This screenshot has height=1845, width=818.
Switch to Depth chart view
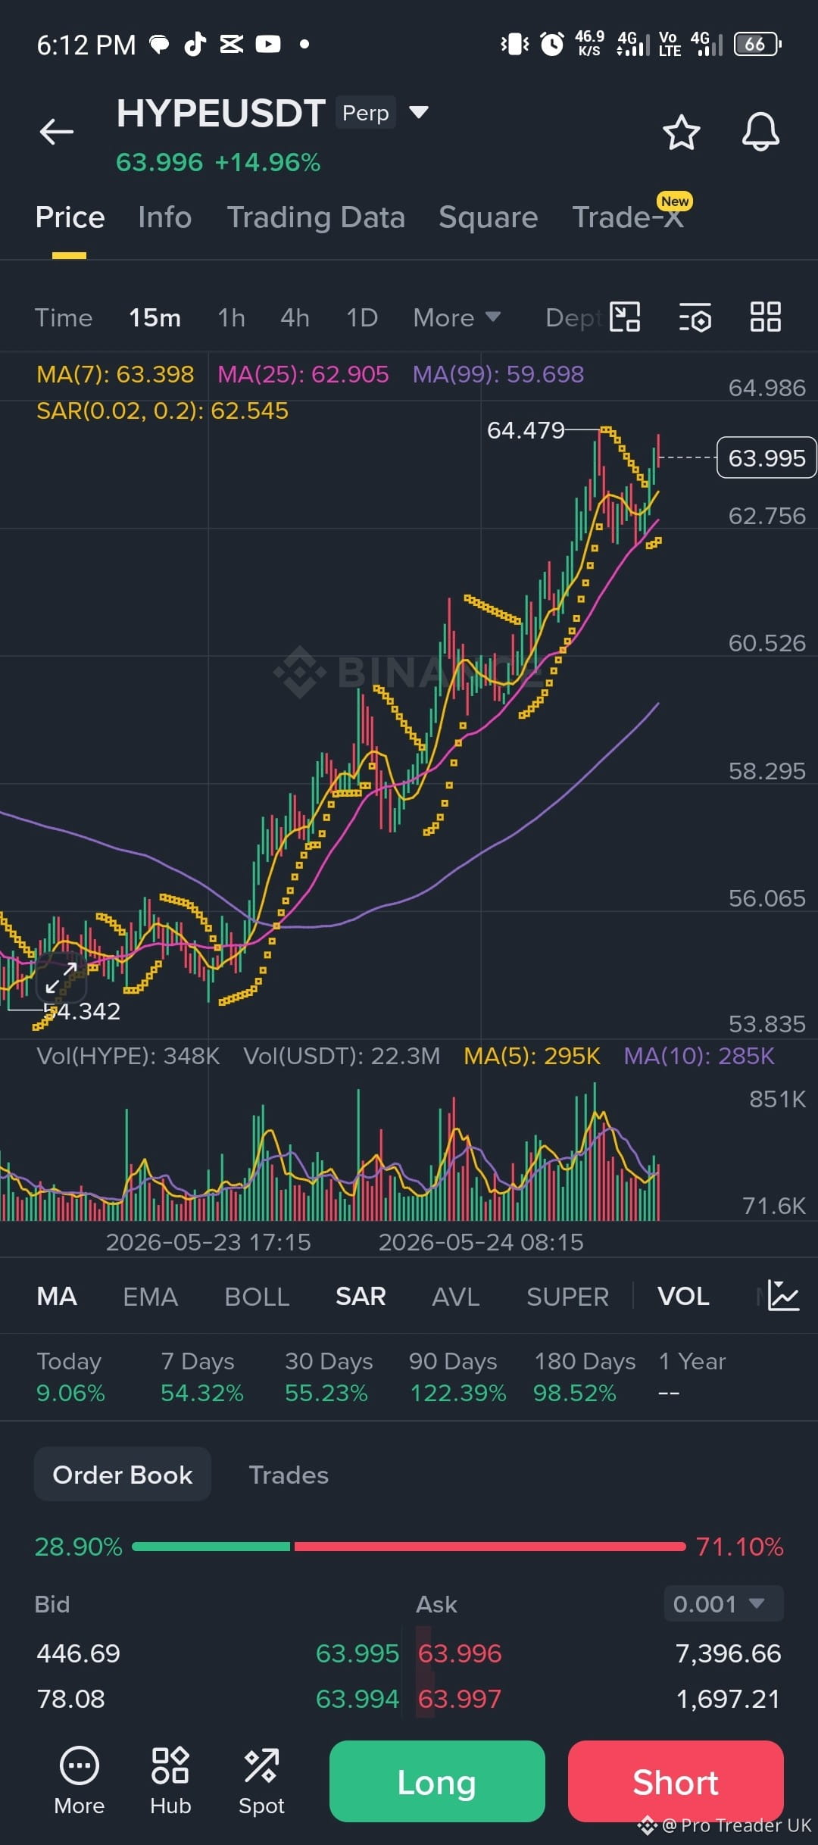574,317
